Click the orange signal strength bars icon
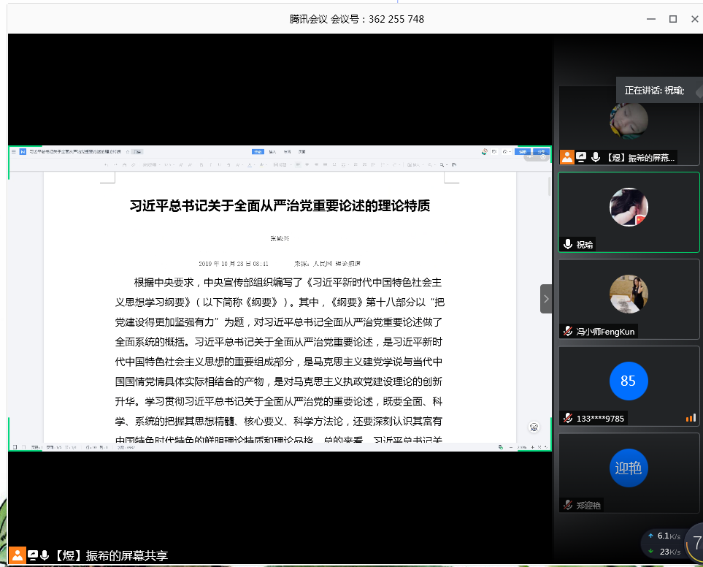 [x=690, y=418]
